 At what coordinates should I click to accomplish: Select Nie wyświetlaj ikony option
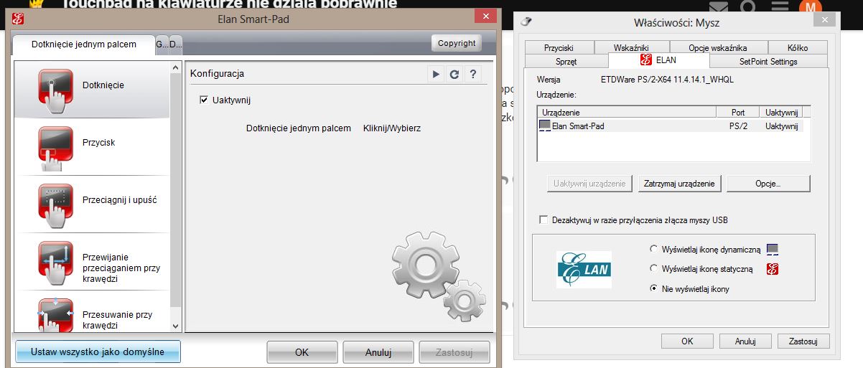[x=653, y=289]
